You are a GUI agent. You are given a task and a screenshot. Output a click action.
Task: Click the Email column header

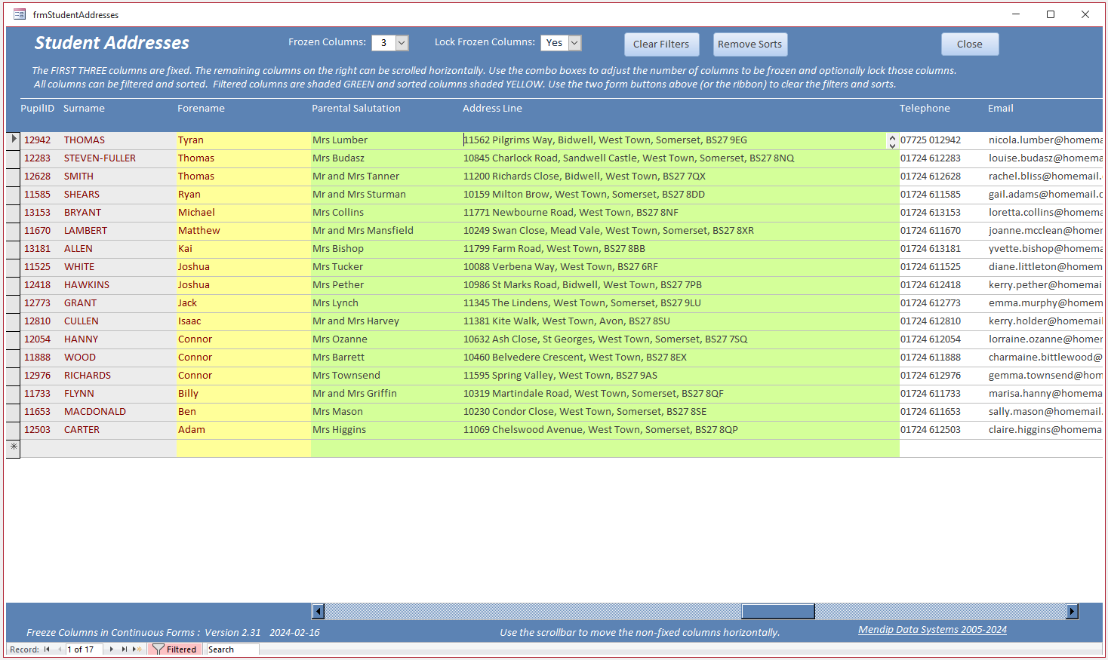coord(1001,109)
